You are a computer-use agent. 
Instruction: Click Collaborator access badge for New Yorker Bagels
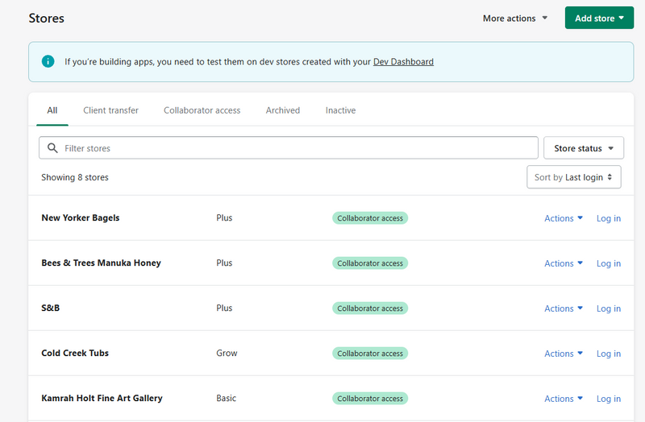(x=370, y=218)
